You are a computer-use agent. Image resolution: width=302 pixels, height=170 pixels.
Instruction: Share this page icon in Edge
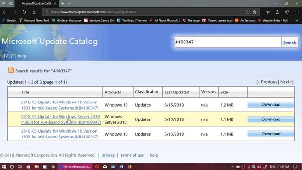pos(287,12)
